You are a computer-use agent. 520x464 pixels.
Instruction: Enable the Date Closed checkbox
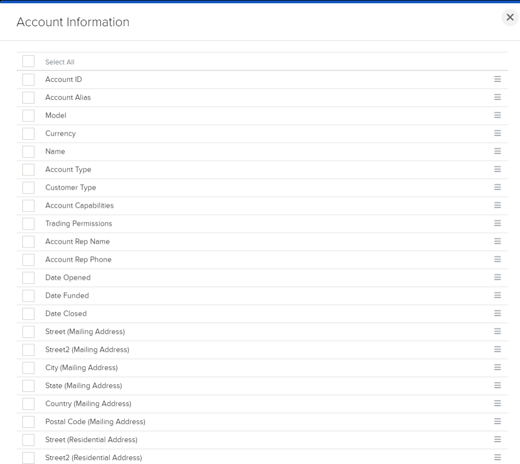[x=28, y=314]
